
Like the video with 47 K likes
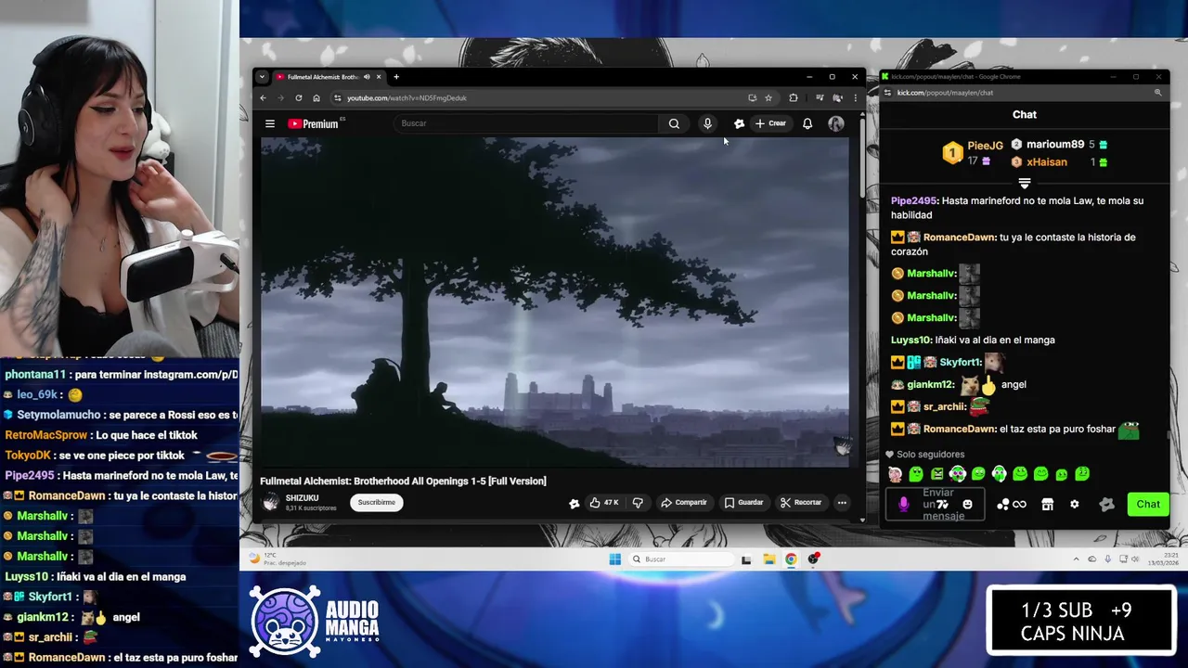pos(604,502)
